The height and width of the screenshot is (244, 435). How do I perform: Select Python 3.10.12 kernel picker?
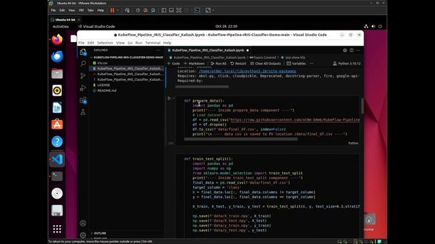[x=347, y=63]
